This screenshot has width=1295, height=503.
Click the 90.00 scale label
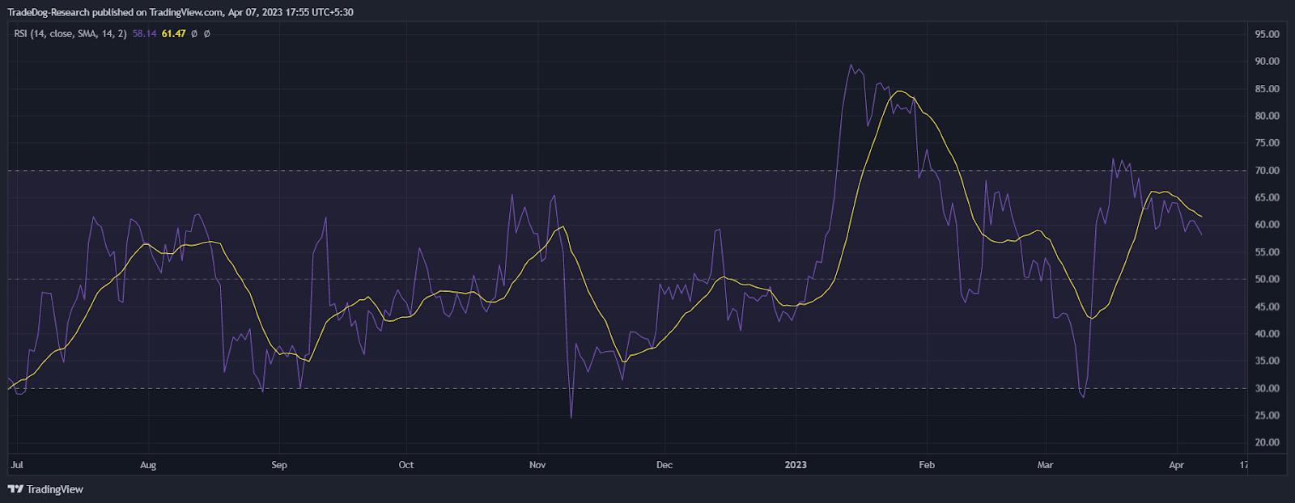[x=1267, y=61]
